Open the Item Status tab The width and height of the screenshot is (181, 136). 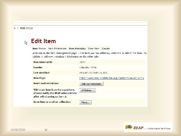[39, 48]
